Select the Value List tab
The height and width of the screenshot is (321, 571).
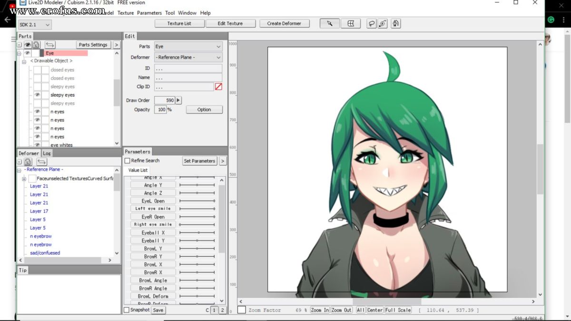coord(138,170)
